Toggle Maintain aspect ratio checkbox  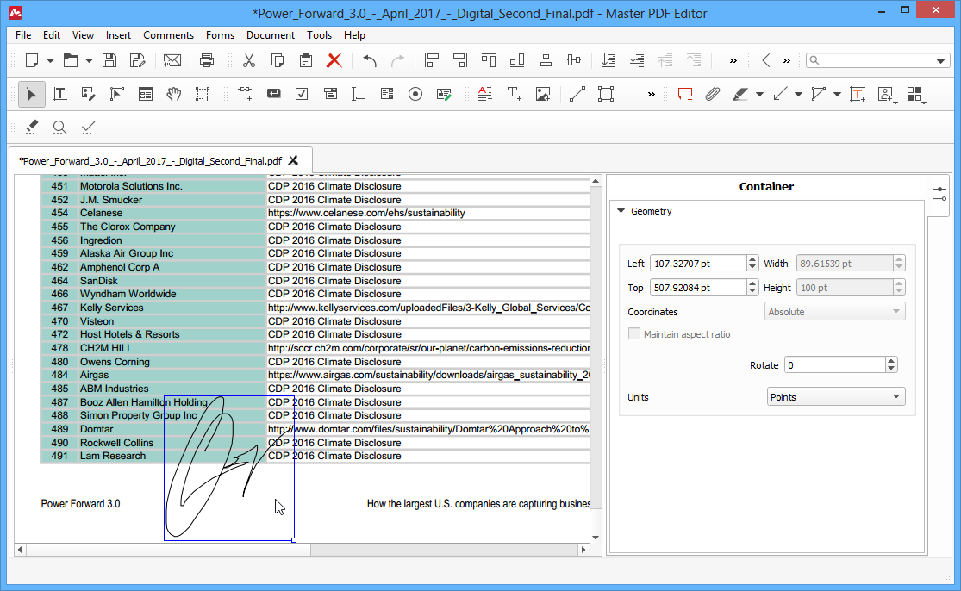(x=634, y=333)
